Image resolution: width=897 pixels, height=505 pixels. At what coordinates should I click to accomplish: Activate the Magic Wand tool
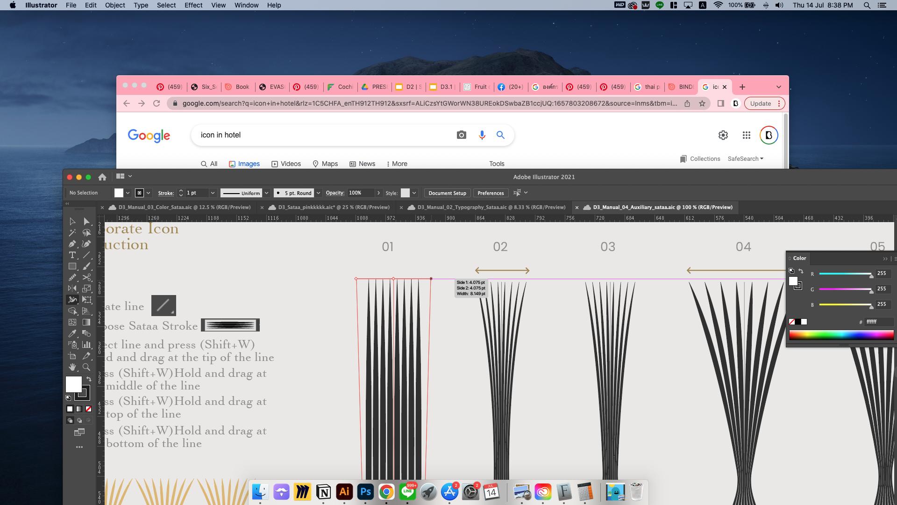72,232
